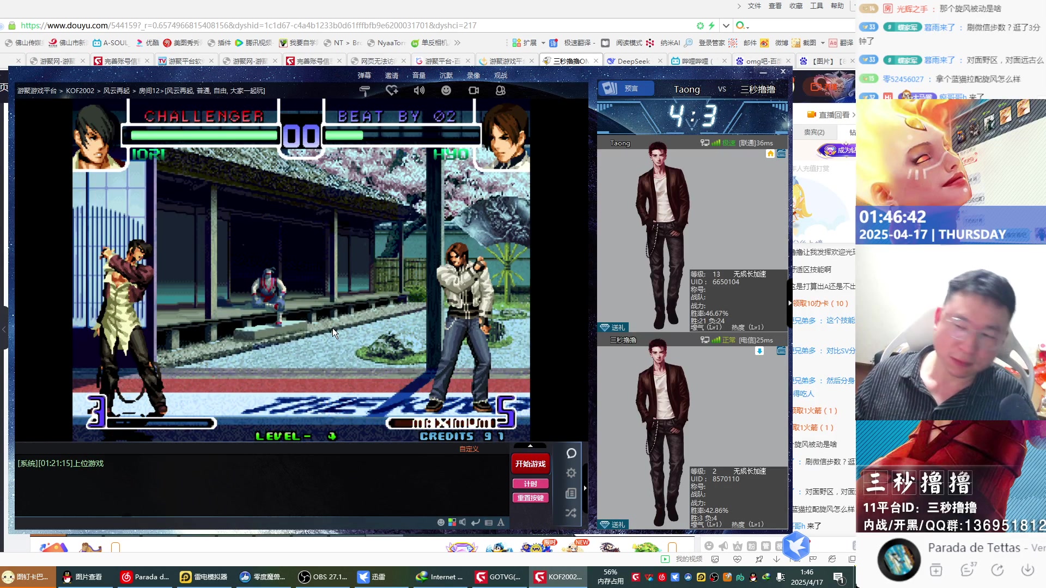Open OBS 27.1 from taskbar
The width and height of the screenshot is (1046, 588).
(x=324, y=577)
